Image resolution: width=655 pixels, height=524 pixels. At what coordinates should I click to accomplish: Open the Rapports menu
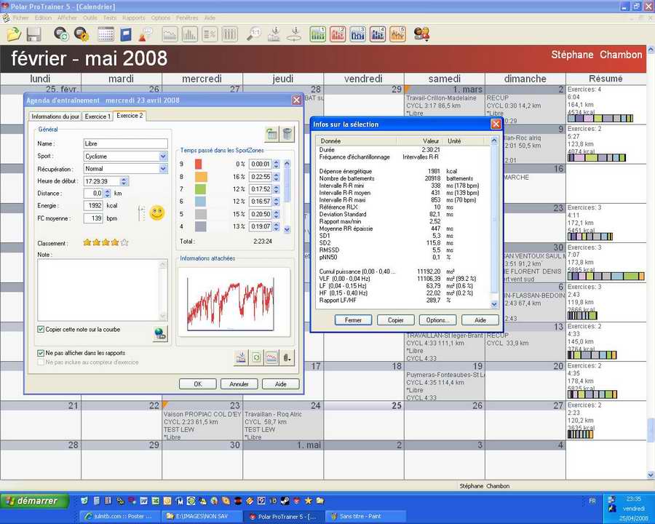click(x=133, y=17)
